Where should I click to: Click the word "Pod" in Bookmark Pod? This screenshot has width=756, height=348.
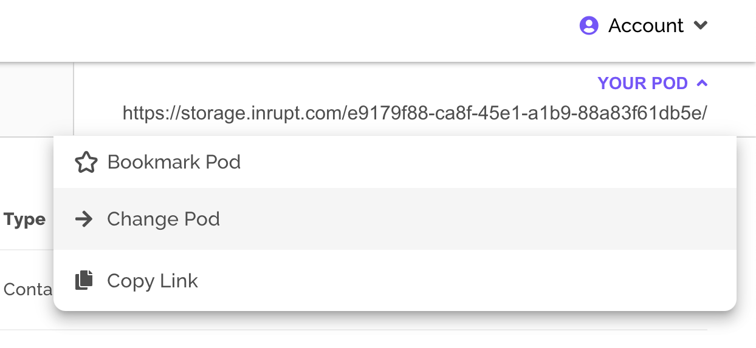click(223, 162)
